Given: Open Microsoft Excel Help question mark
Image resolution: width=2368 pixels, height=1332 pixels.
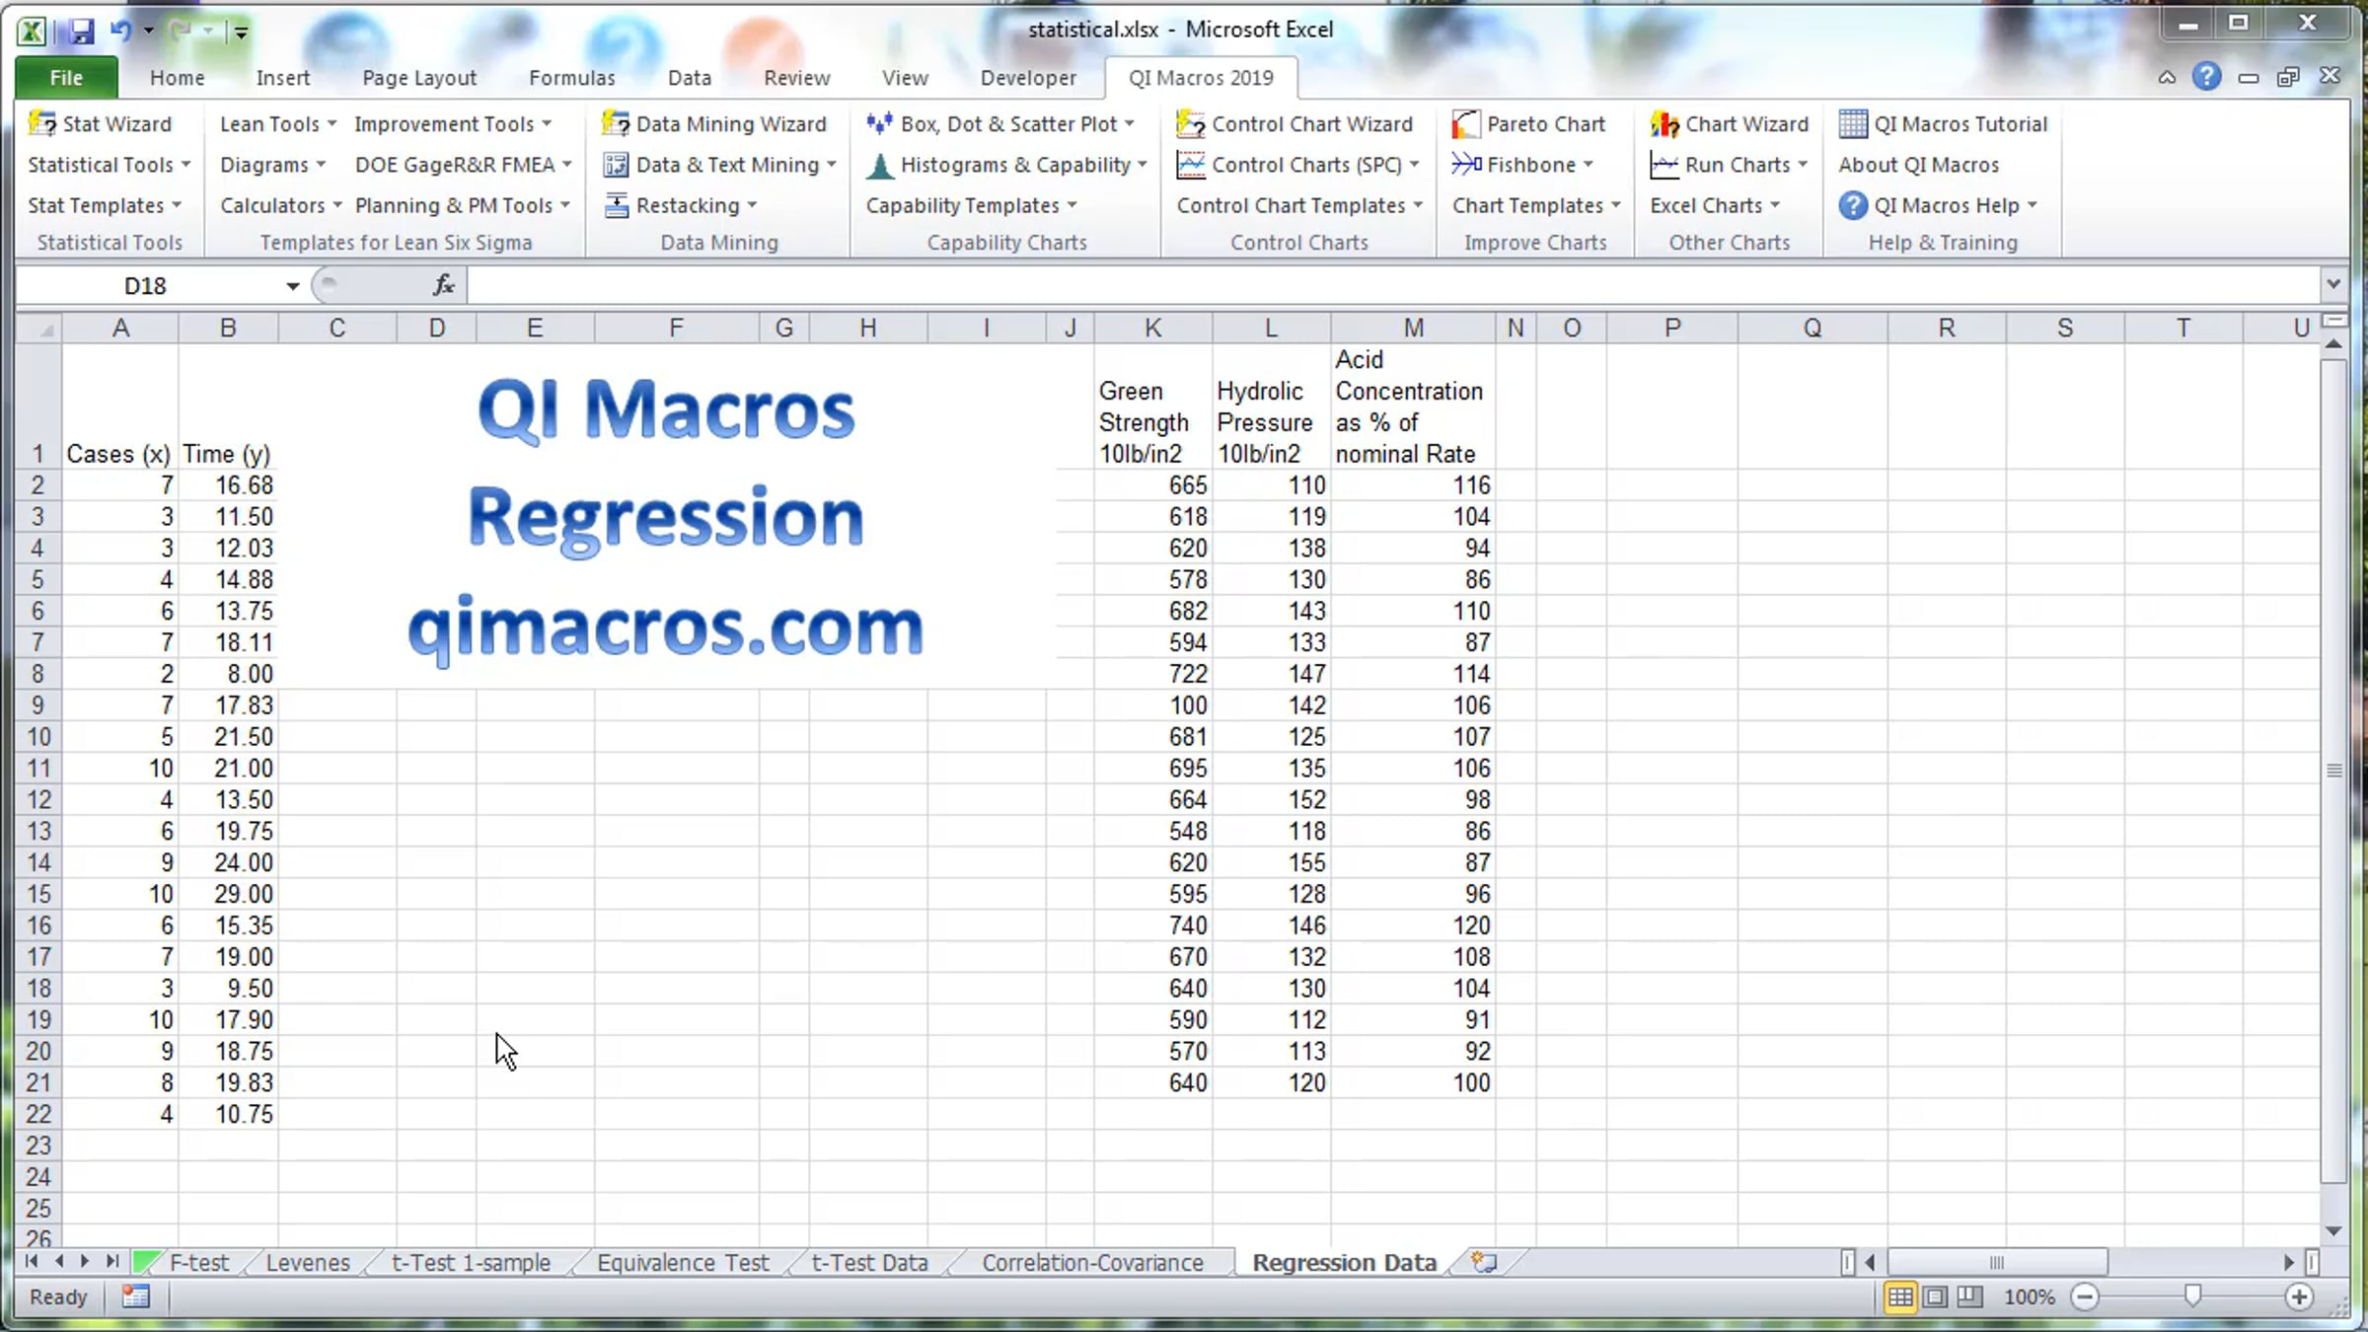Looking at the screenshot, I should 2206,77.
